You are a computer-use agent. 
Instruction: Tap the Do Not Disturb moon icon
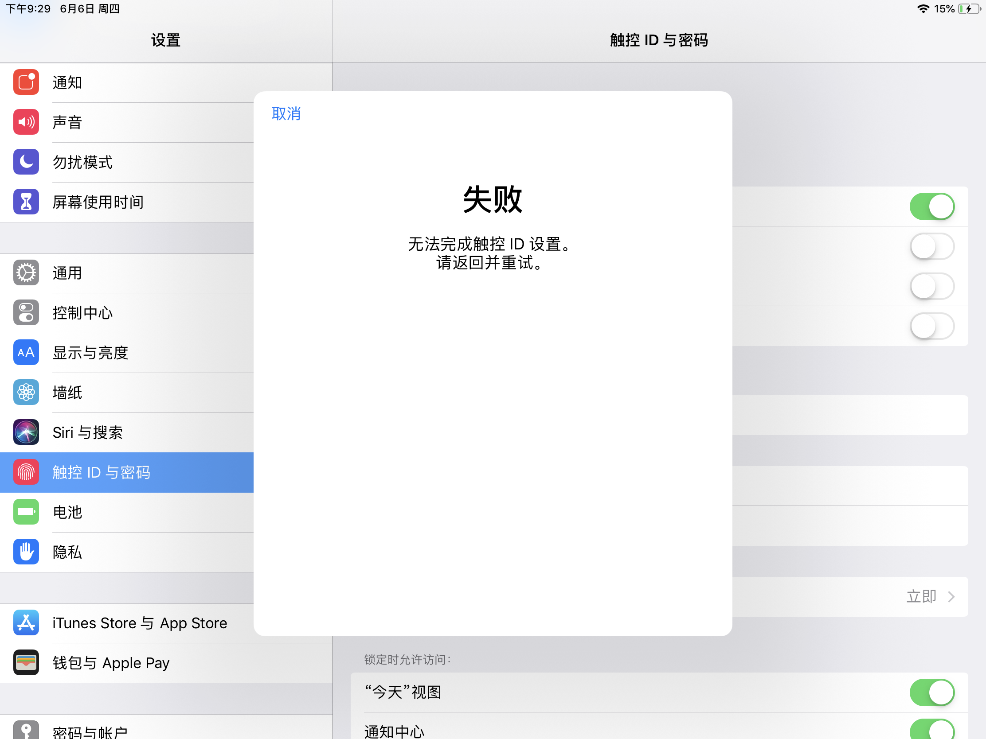(x=26, y=162)
